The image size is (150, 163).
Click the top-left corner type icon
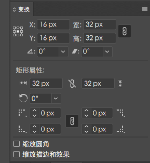23,113
